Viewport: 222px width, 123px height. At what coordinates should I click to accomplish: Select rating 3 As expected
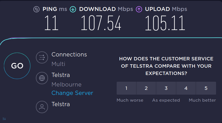(x=166, y=88)
